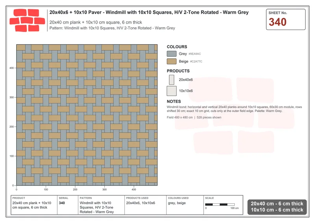Click the vertical axis label 400
315x223 pixels.
pyautogui.click(x=12, y=68)
